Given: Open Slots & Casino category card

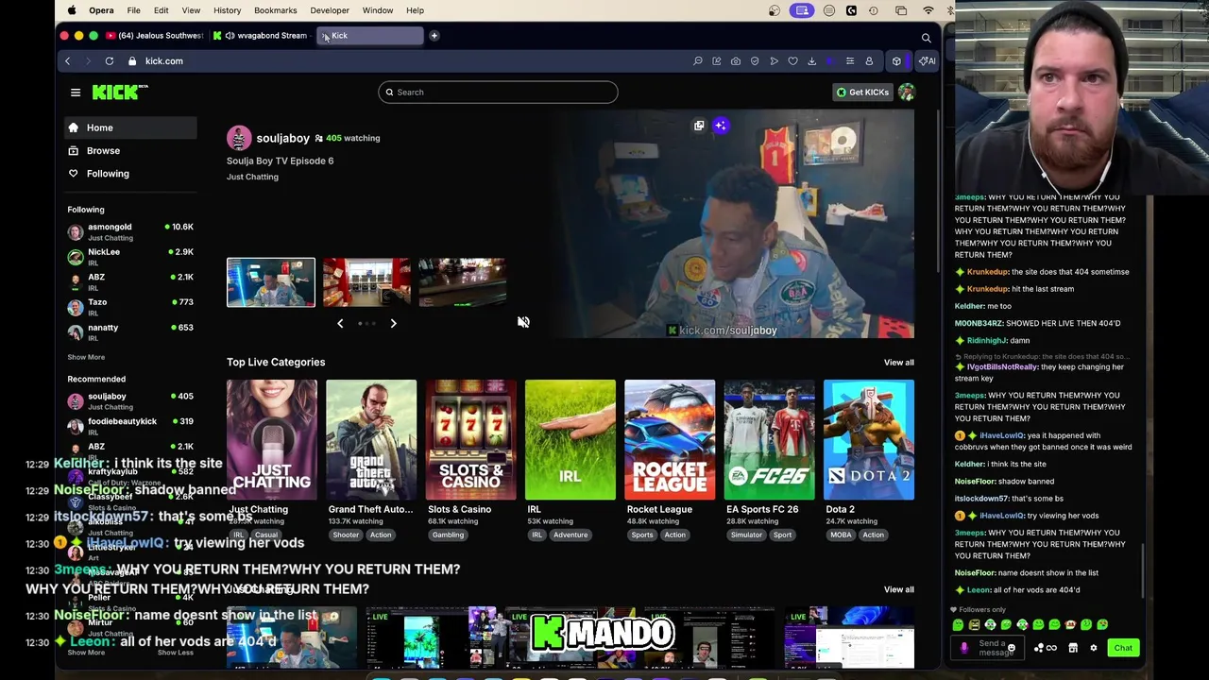Looking at the screenshot, I should click(x=470, y=439).
